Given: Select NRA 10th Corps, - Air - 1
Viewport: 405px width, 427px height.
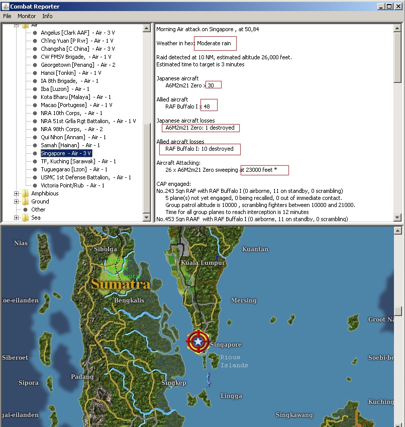Looking at the screenshot, I should click(71, 113).
